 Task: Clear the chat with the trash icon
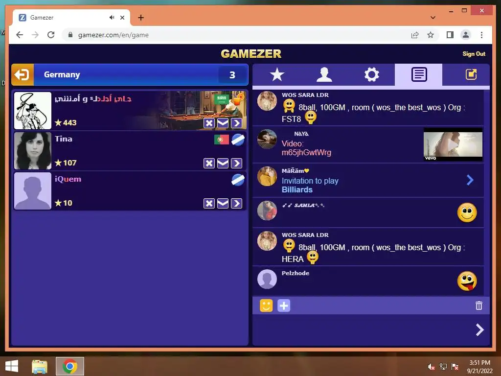coord(478,305)
